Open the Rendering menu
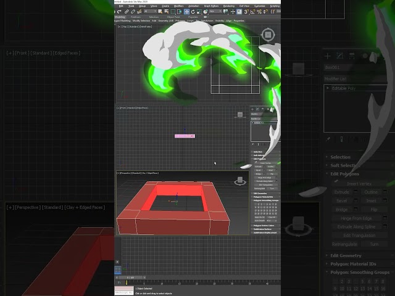 [x=229, y=6]
